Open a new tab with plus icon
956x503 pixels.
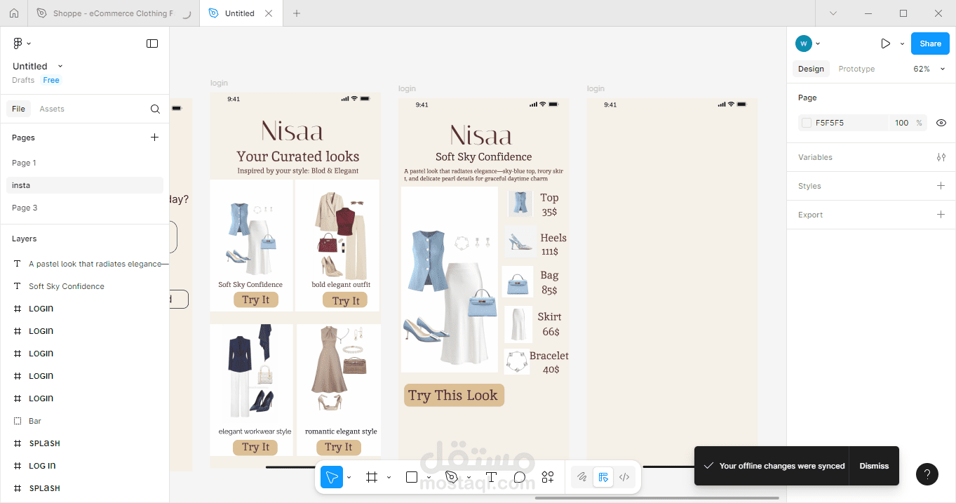(x=297, y=13)
